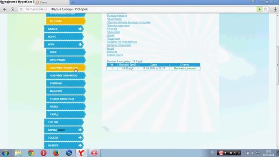Open Windows Explorer from the taskbar
The image size is (279, 157).
18,153
